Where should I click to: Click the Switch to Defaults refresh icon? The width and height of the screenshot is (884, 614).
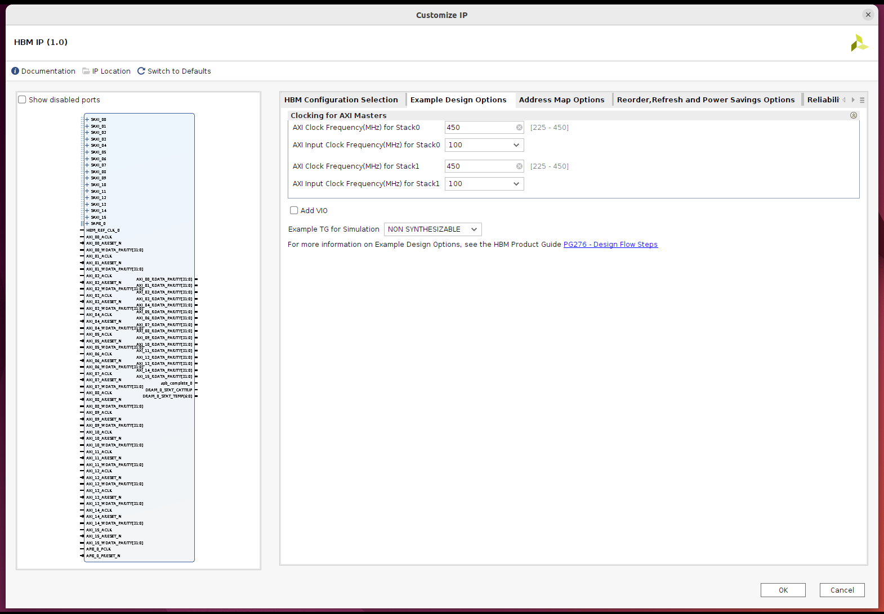click(x=141, y=71)
